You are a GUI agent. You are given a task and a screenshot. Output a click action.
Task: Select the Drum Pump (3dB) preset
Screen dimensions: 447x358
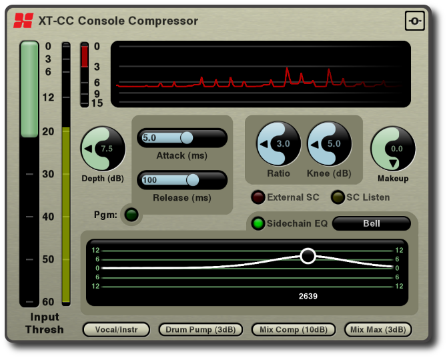pos(201,329)
